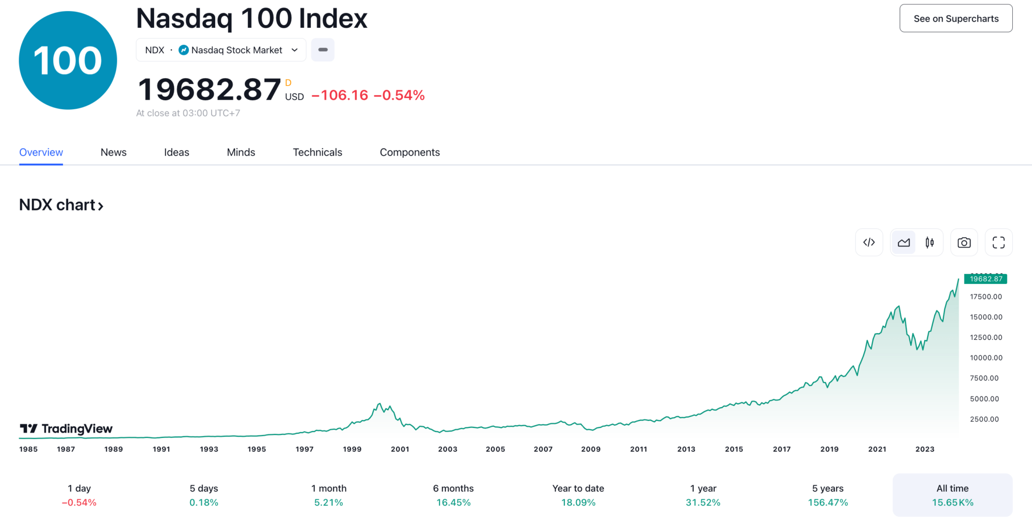Screen dimensions: 1032x519
Task: Open the Nasdaq Stock Market dropdown
Action: [x=294, y=50]
